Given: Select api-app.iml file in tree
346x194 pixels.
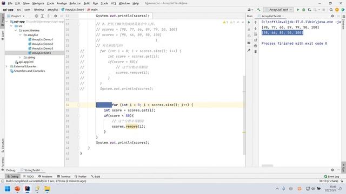Looking at the screenshot, I should [26, 62].
